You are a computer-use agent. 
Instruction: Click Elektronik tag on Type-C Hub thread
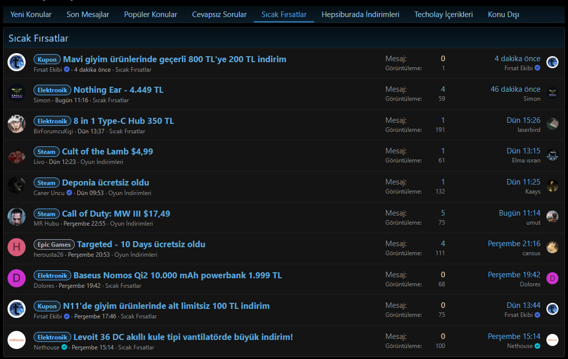click(x=53, y=121)
